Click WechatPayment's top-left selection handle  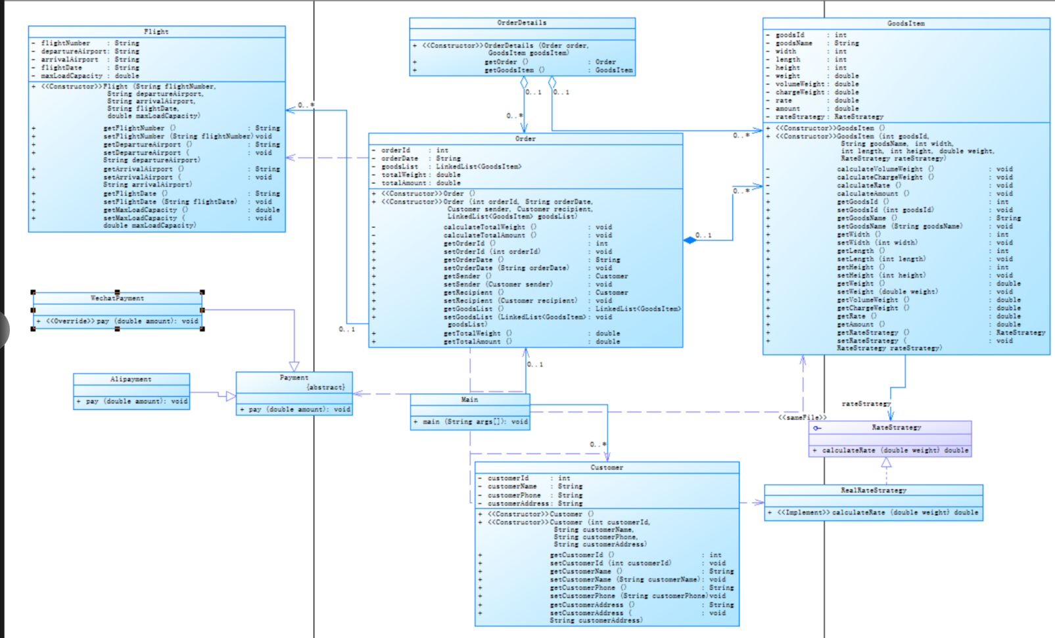(x=33, y=292)
